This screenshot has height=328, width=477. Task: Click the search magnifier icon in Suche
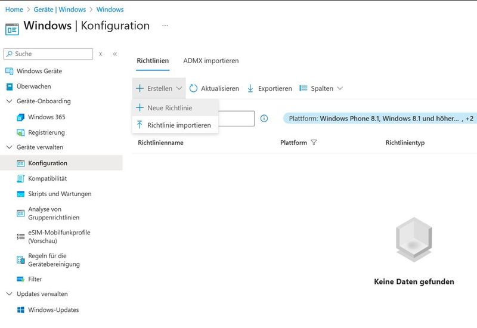(x=10, y=54)
